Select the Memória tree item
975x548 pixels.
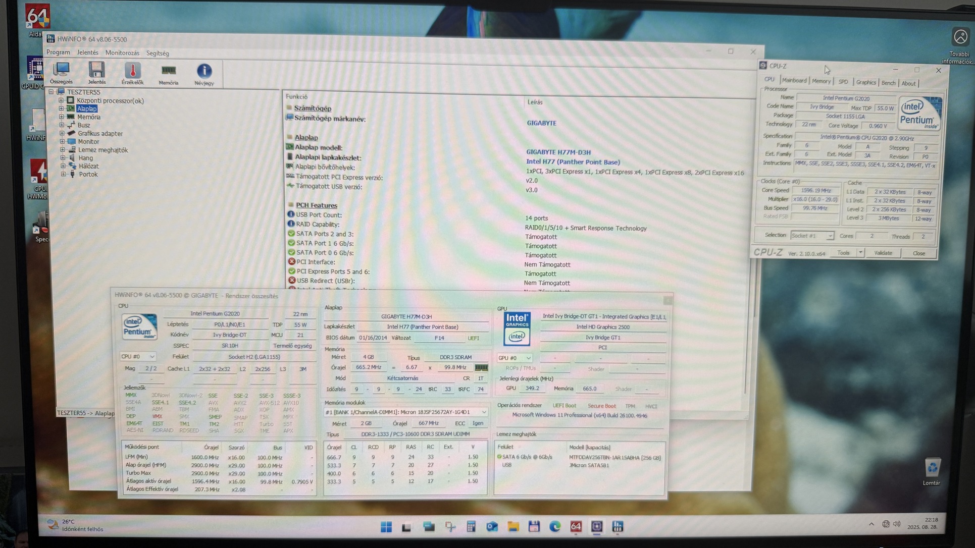88,117
